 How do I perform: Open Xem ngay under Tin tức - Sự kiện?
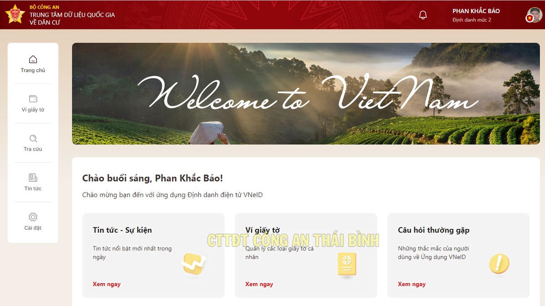click(107, 284)
